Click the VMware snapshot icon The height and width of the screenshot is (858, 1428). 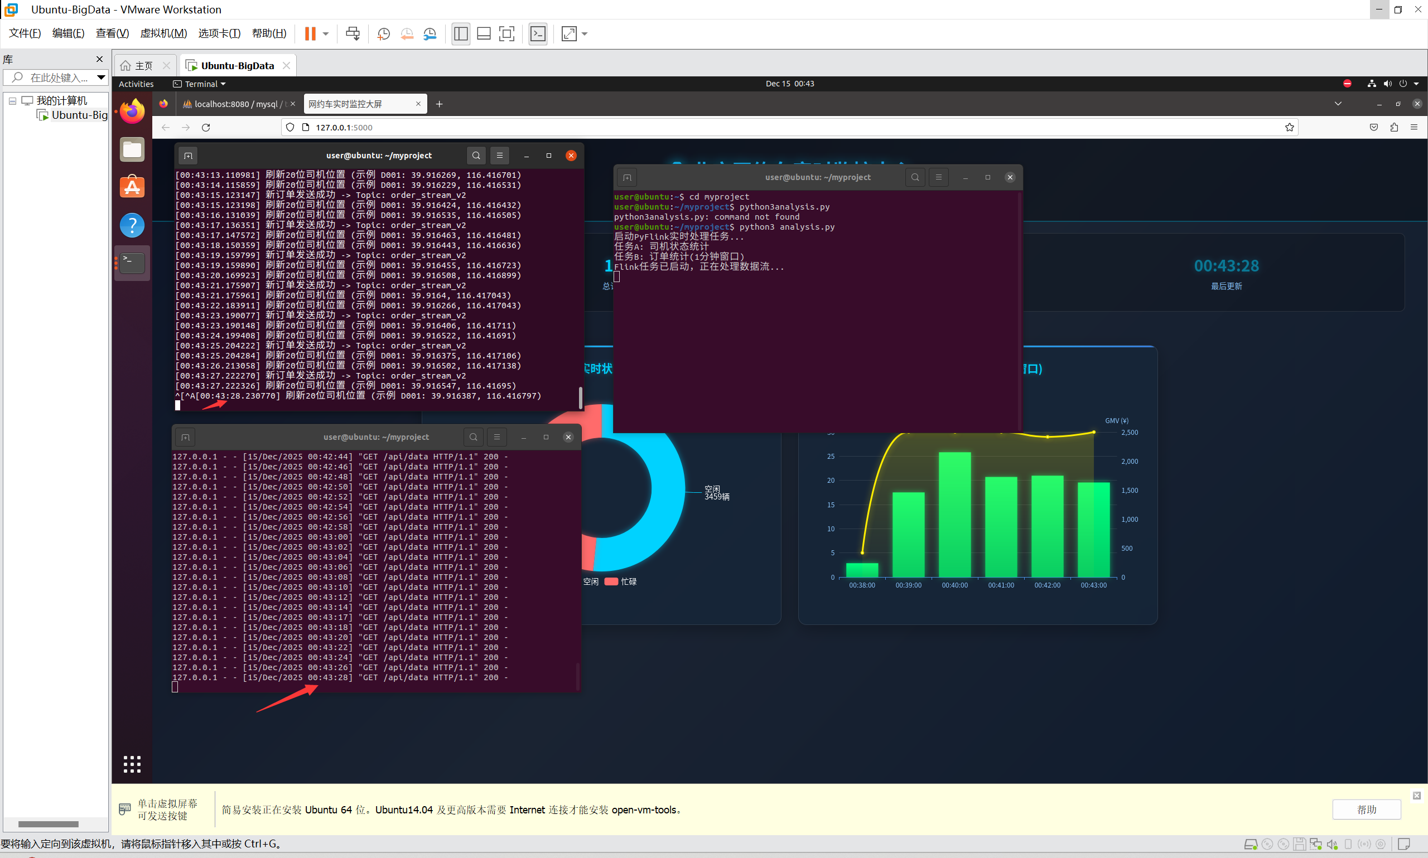pyautogui.click(x=383, y=33)
